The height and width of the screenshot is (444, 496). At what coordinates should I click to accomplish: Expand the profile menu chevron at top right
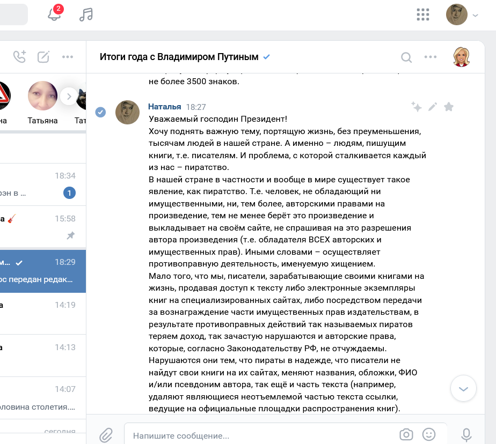click(475, 15)
